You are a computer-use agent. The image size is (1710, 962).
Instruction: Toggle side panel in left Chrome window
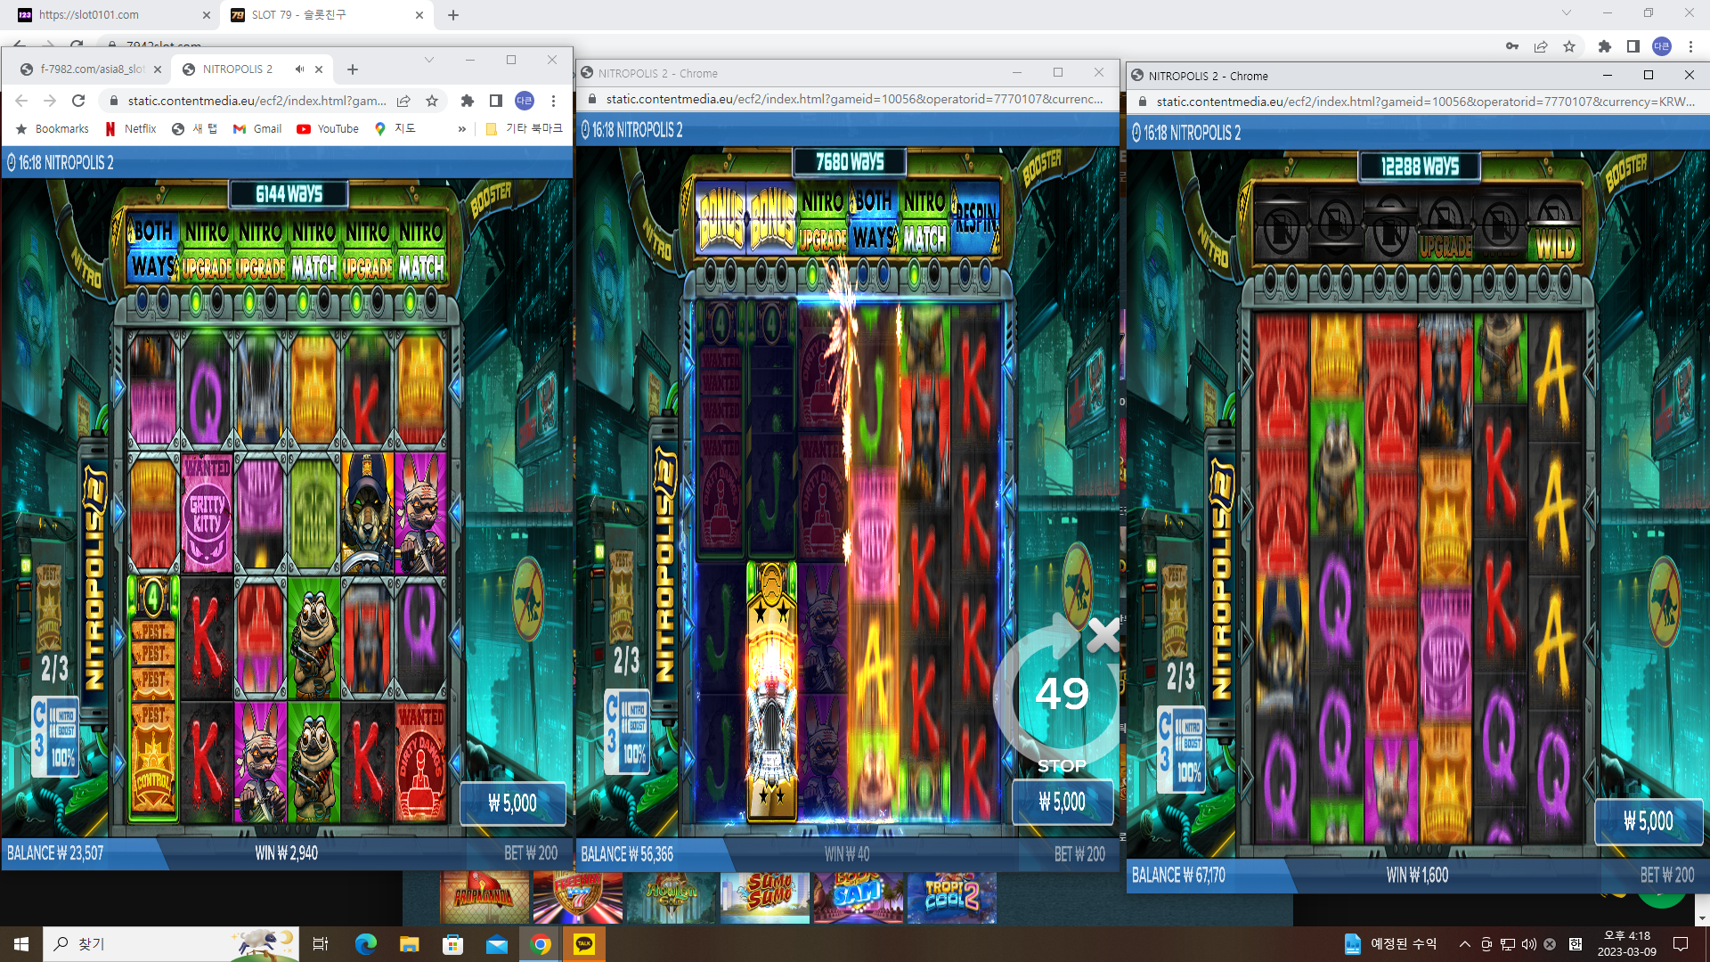pyautogui.click(x=496, y=101)
